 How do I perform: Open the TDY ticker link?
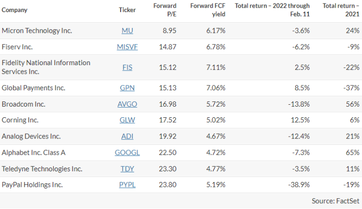pyautogui.click(x=127, y=169)
